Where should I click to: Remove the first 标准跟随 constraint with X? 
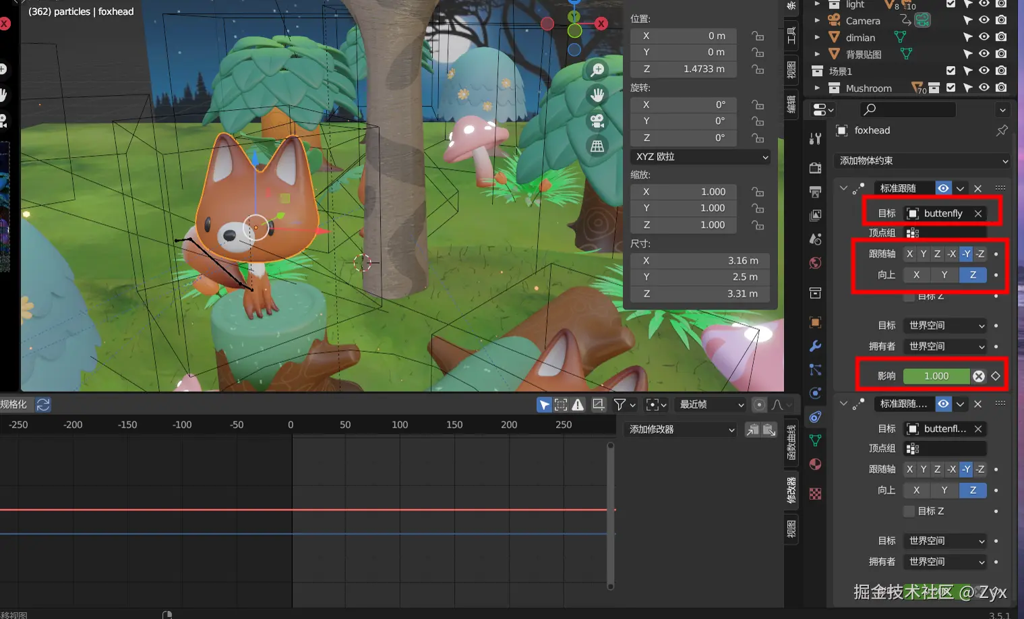[x=977, y=188]
